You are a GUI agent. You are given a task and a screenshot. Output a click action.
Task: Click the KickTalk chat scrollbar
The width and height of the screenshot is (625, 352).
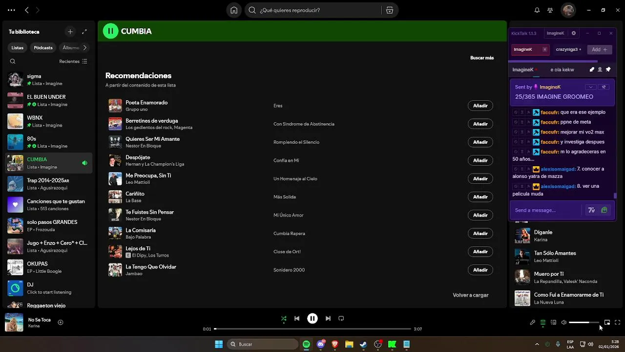click(x=615, y=196)
